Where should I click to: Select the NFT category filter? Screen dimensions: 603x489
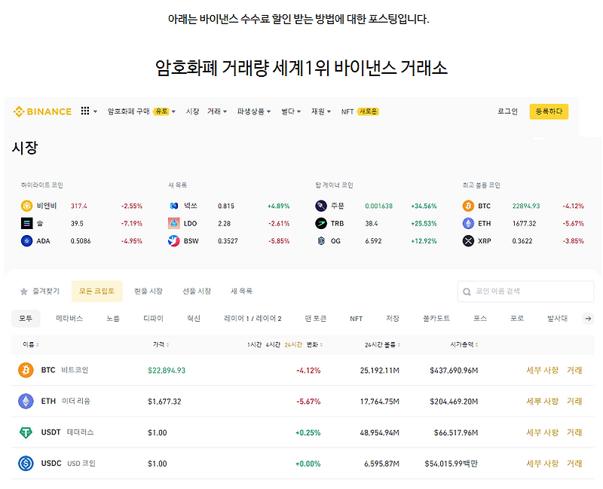click(356, 319)
